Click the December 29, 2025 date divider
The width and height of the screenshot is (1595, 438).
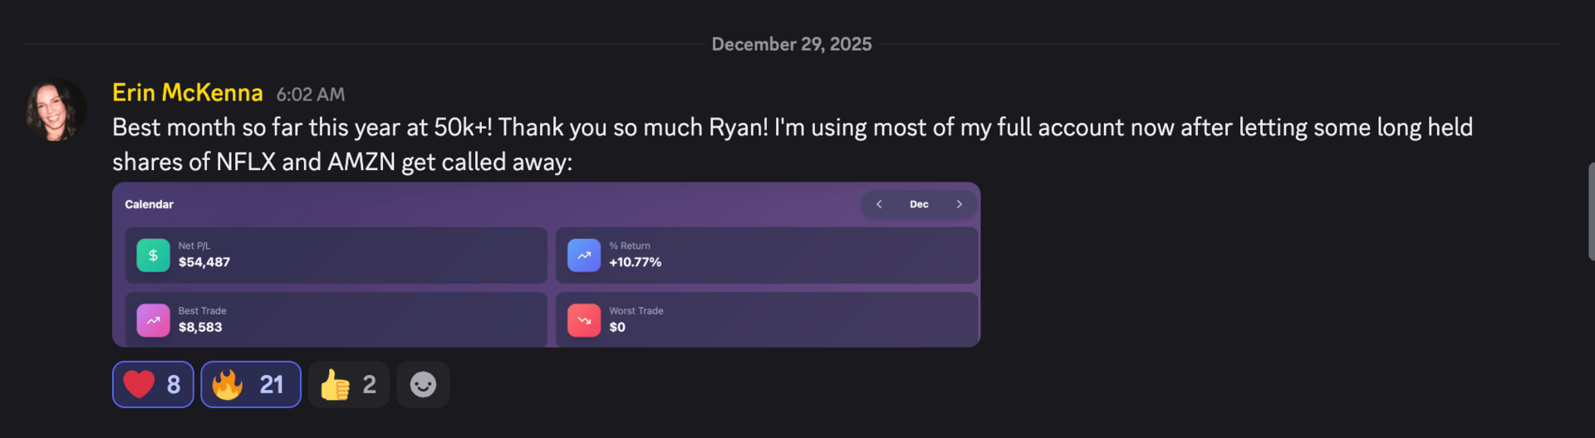[792, 44]
